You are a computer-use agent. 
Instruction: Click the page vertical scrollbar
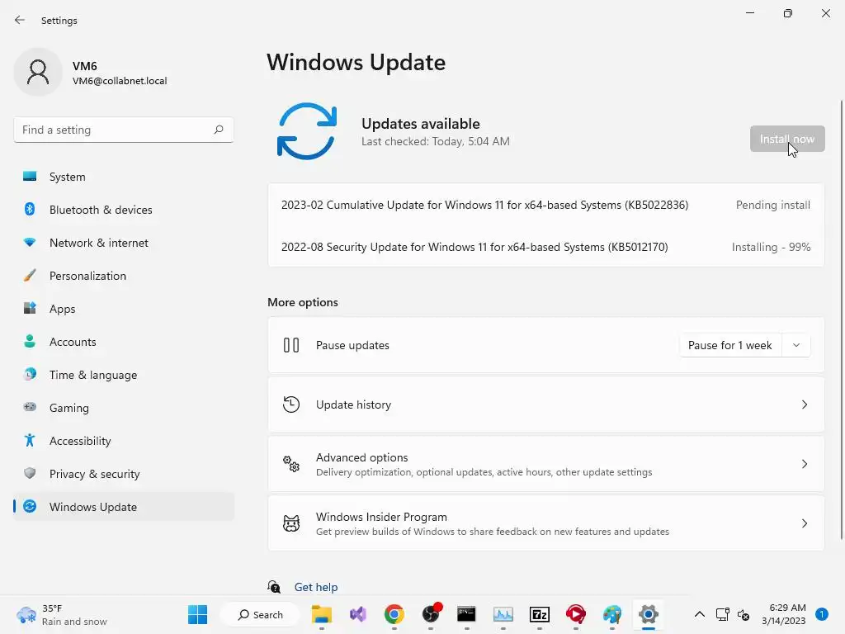pyautogui.click(x=841, y=319)
